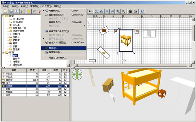196x122 pixels.
Task: Click the Open file toolbar icon
Action: tap(11, 11)
